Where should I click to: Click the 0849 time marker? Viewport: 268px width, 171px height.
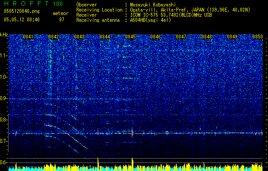[232, 37]
